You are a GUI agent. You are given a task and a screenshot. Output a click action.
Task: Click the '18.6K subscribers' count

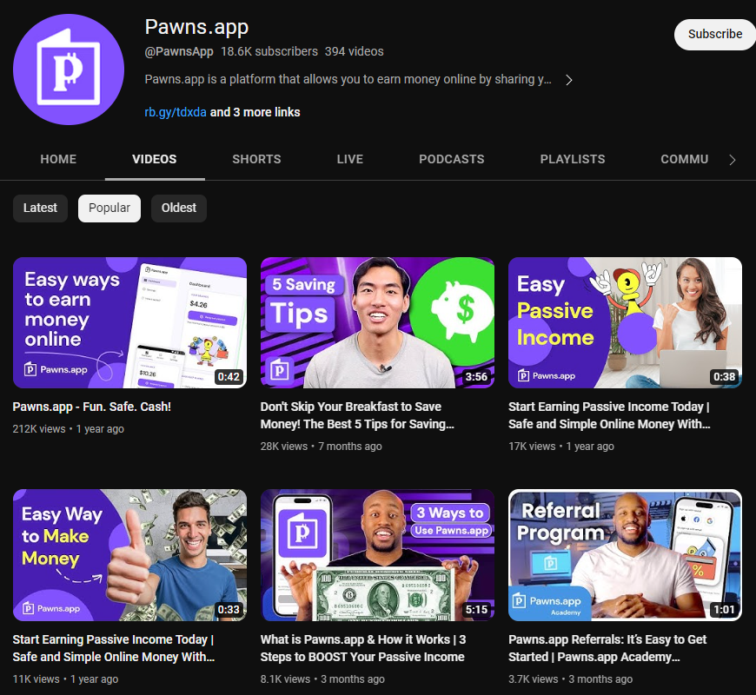pyautogui.click(x=269, y=51)
